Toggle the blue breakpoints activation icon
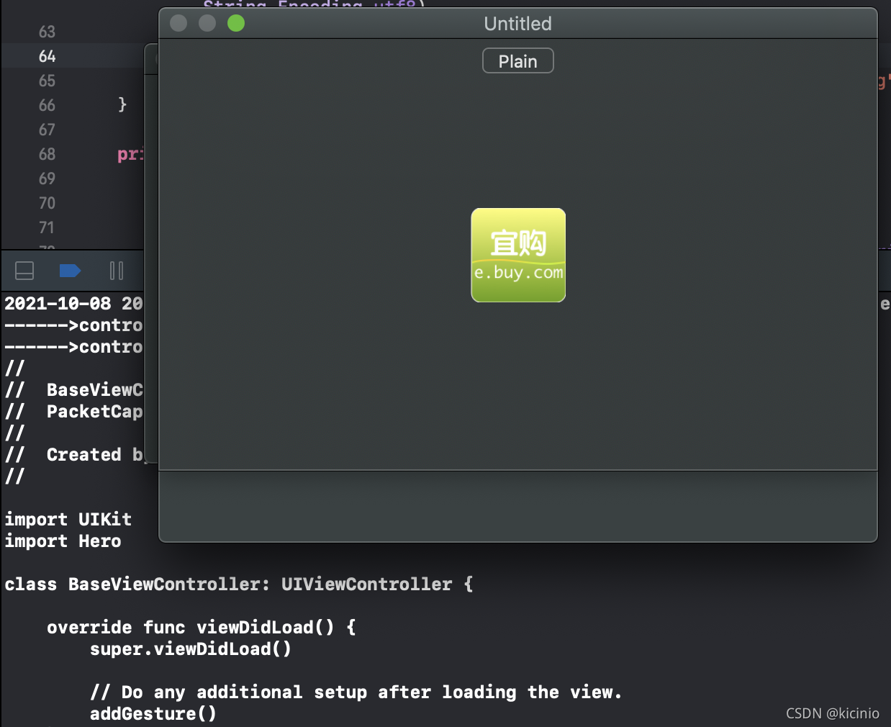 tap(70, 271)
